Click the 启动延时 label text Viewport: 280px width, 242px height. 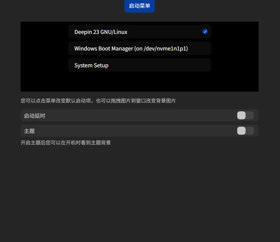pyautogui.click(x=34, y=115)
